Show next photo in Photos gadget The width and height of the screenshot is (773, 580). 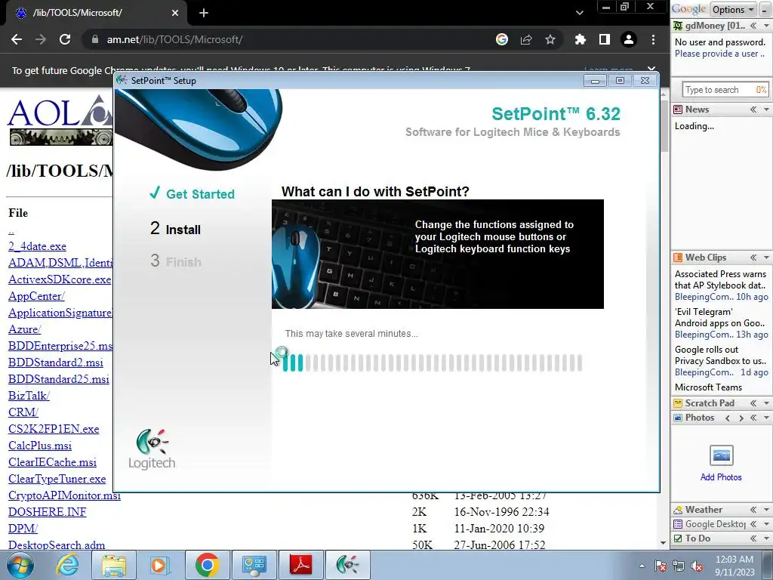click(741, 418)
